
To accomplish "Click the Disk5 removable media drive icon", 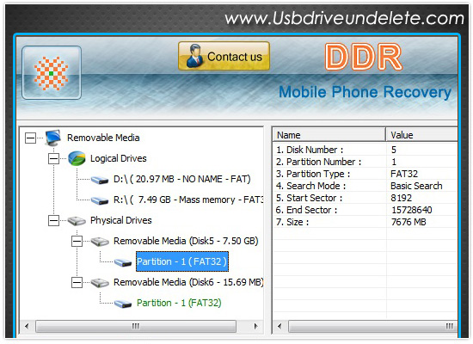I will [100, 241].
